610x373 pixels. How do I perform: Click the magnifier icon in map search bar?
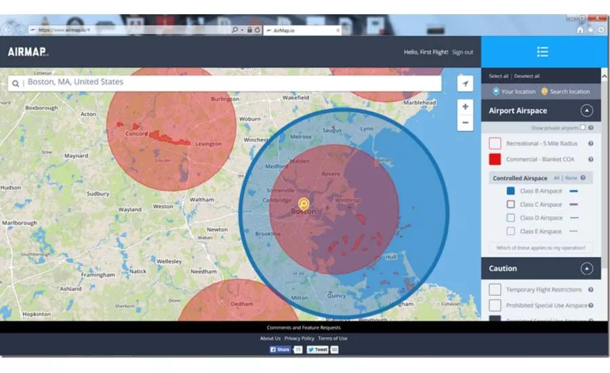pos(16,83)
